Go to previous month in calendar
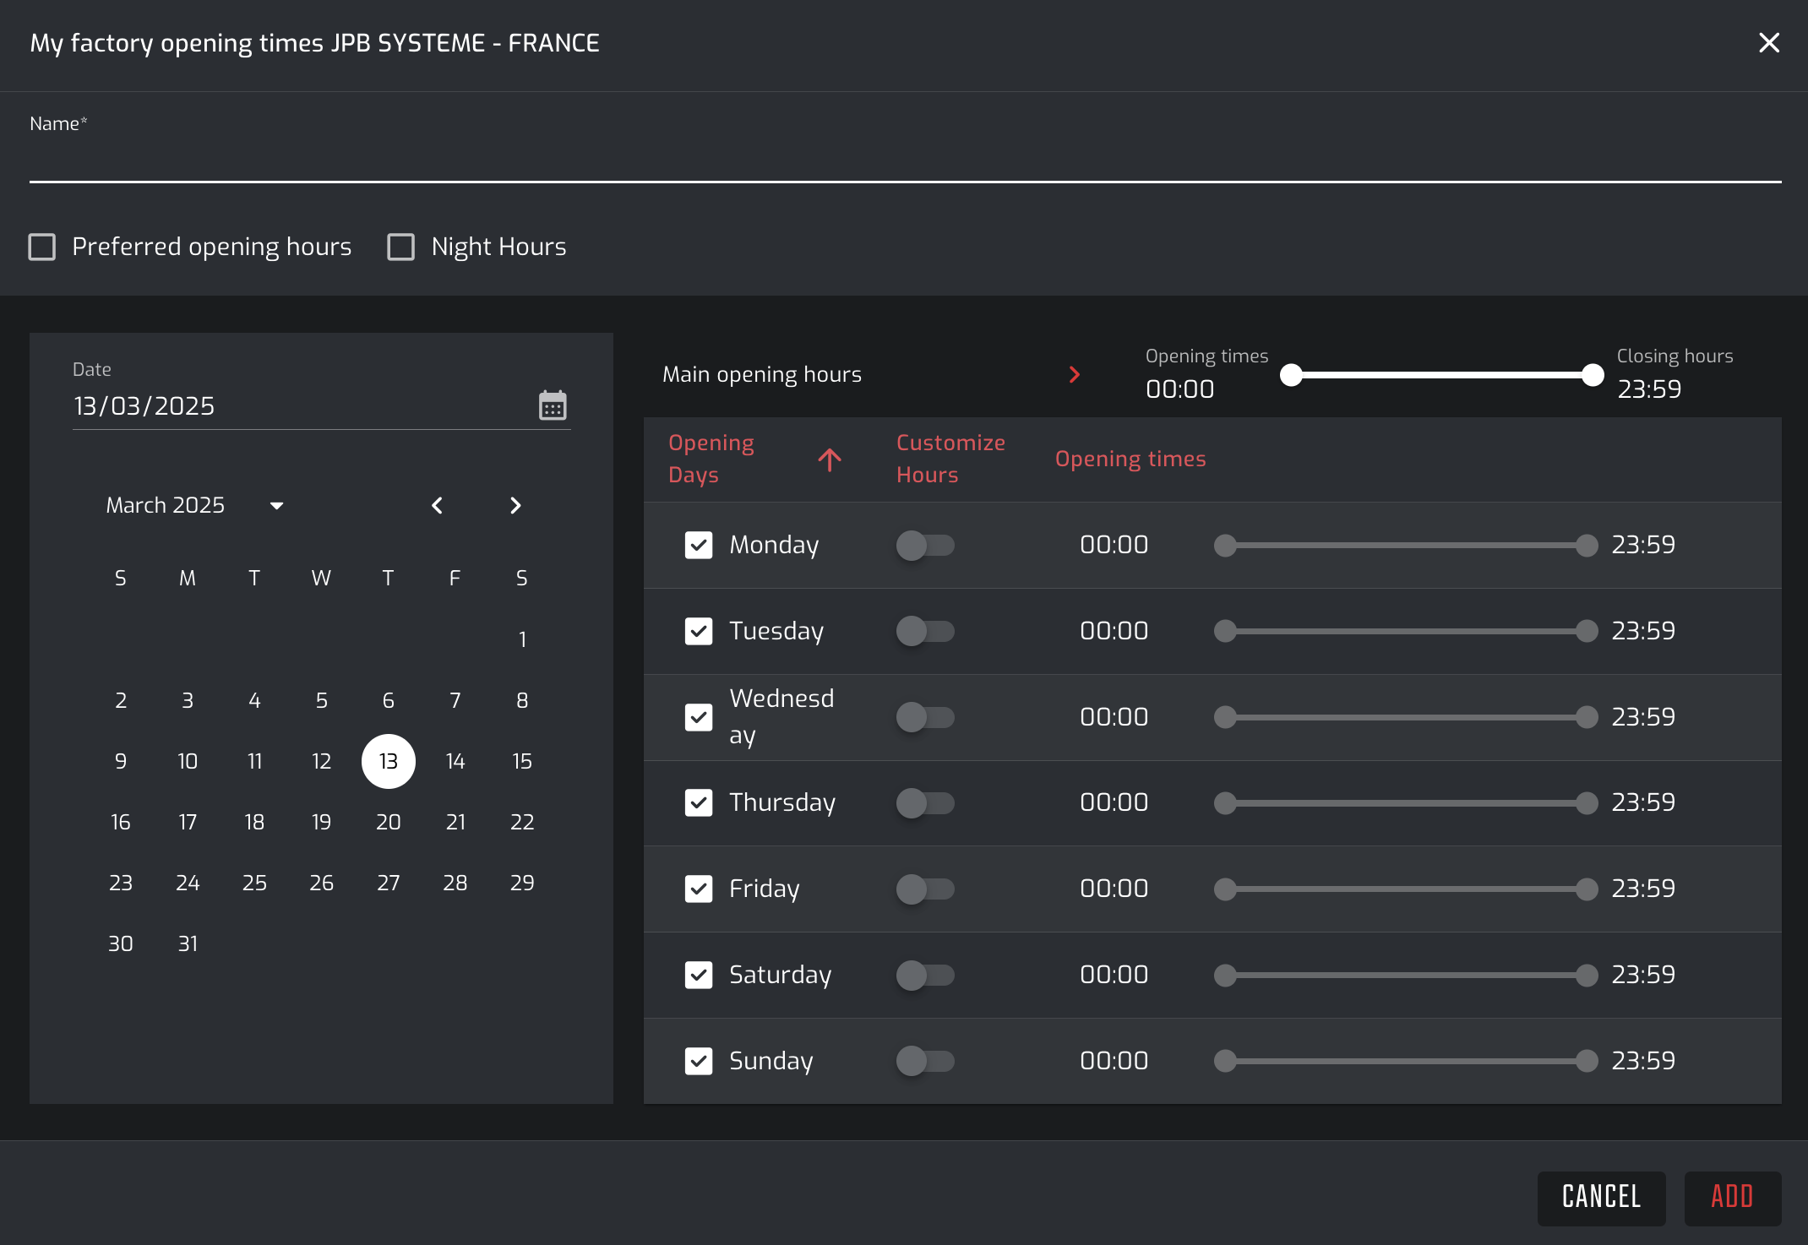Viewport: 1808px width, 1245px height. point(437,505)
